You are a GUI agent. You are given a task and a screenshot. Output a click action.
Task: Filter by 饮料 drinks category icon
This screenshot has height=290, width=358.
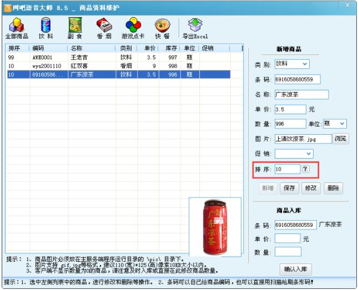[x=46, y=28]
